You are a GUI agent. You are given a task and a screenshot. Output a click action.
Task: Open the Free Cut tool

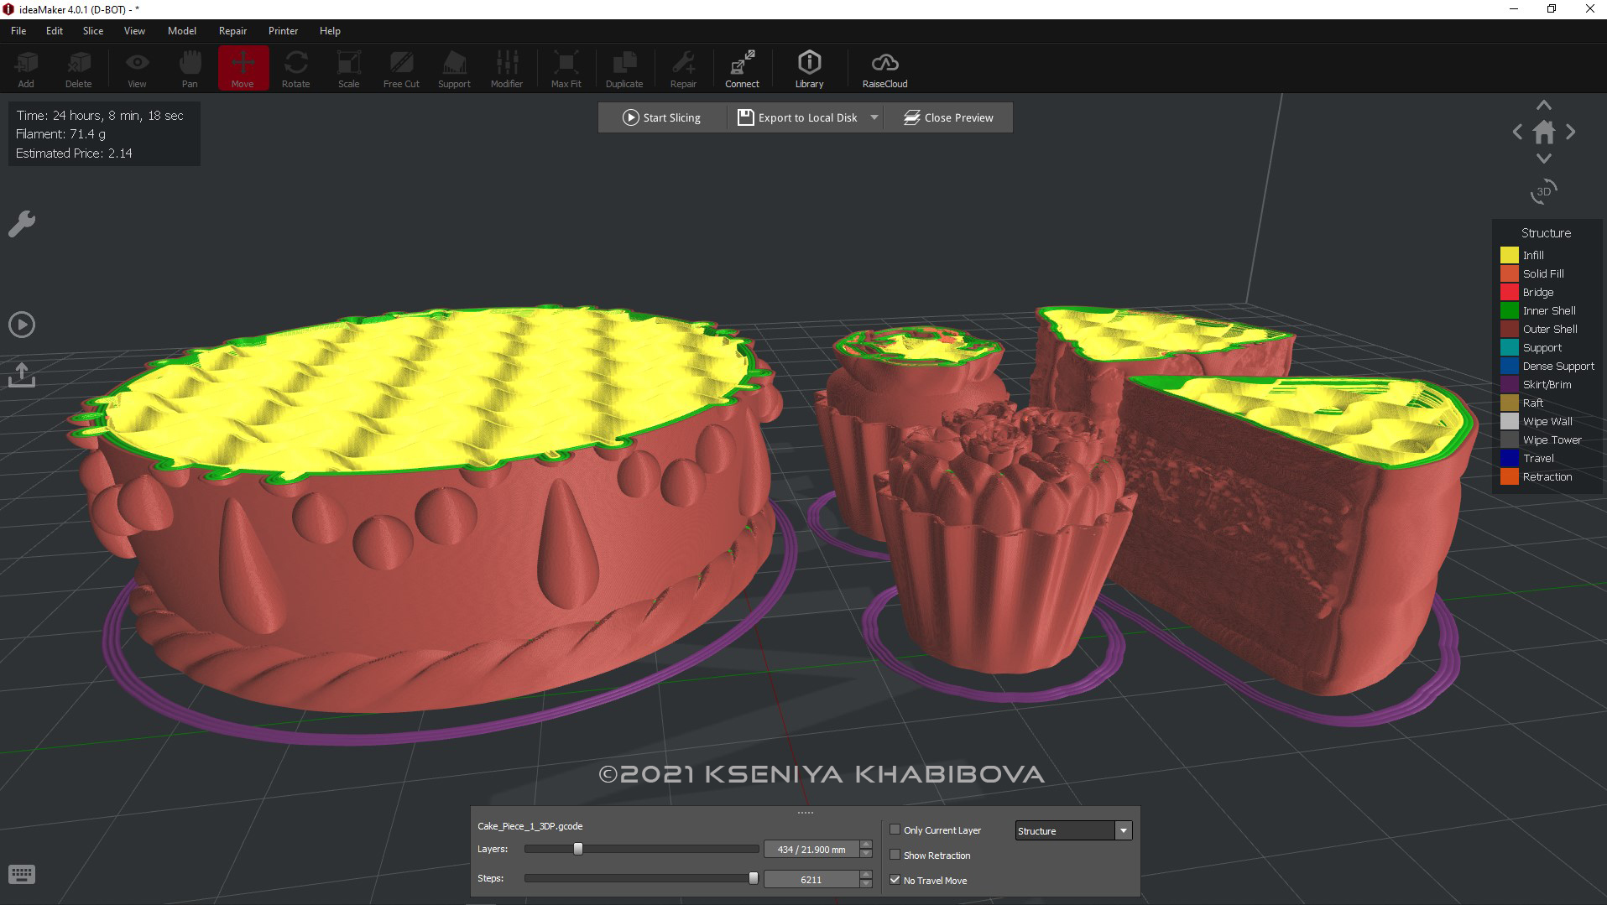(x=400, y=67)
